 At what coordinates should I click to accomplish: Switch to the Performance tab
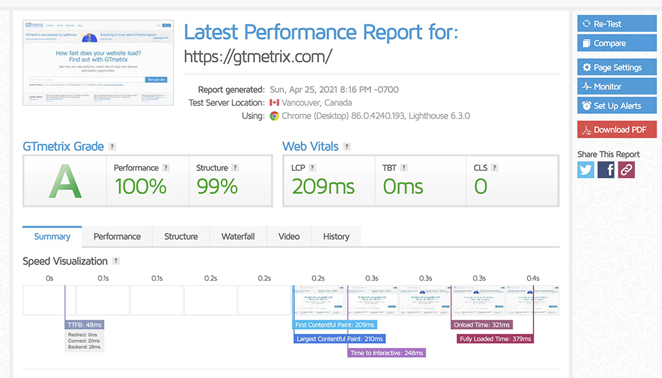click(117, 236)
